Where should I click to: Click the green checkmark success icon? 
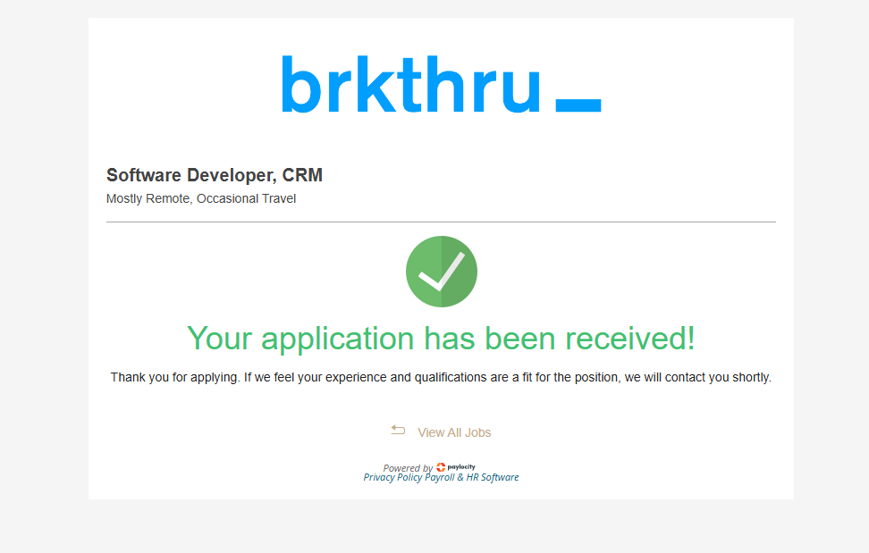coord(441,272)
